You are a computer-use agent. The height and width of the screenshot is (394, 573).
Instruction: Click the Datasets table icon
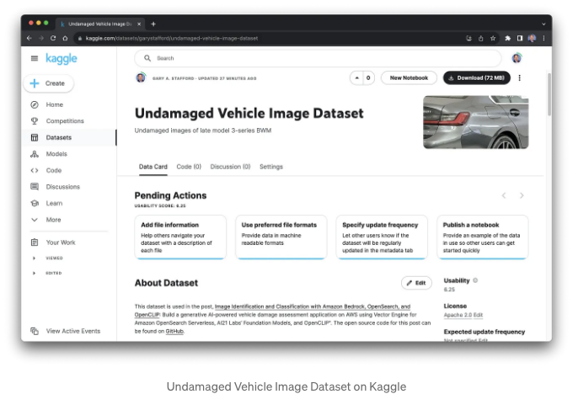pos(35,138)
